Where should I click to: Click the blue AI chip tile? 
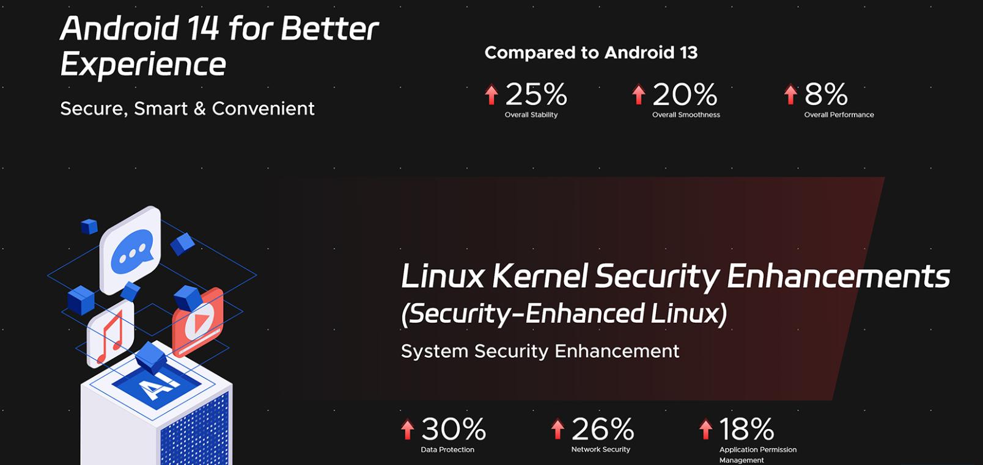click(155, 386)
